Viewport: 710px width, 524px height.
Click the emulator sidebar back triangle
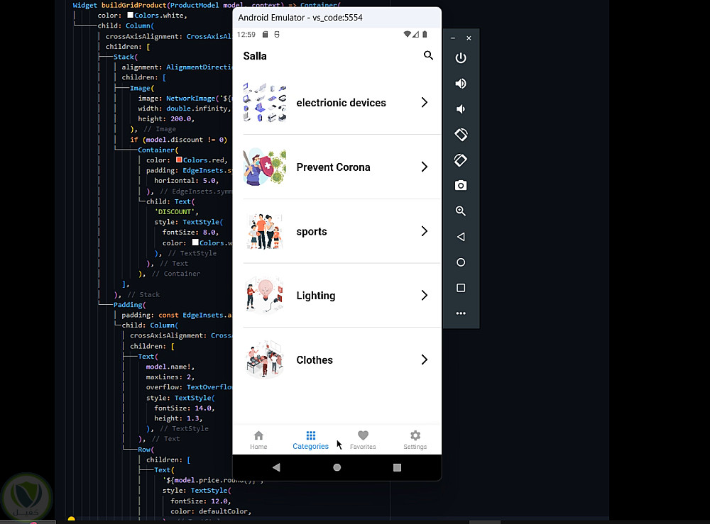[x=461, y=237]
